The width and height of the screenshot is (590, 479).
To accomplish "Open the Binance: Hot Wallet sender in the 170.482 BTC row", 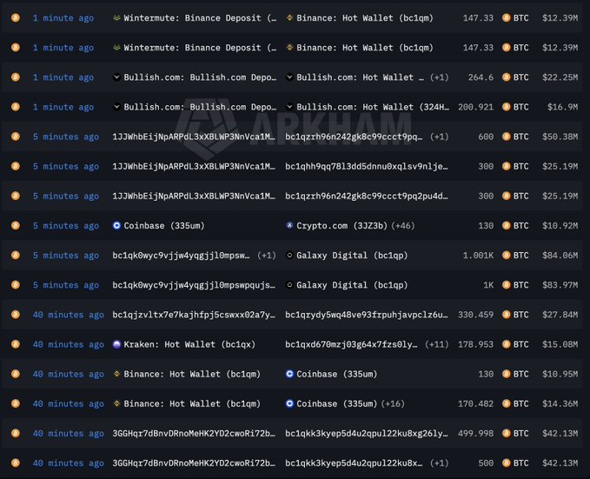I will [x=192, y=403].
